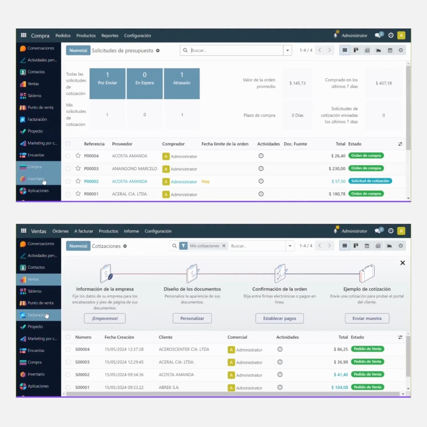
Task: Select the checkbox for order S00001
Action: pos(68,387)
